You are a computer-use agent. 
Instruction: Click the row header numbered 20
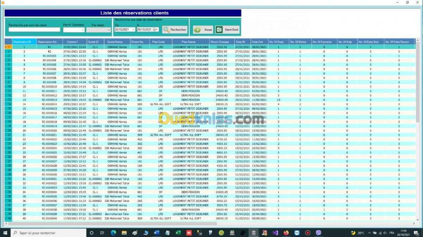(x=8, y=130)
